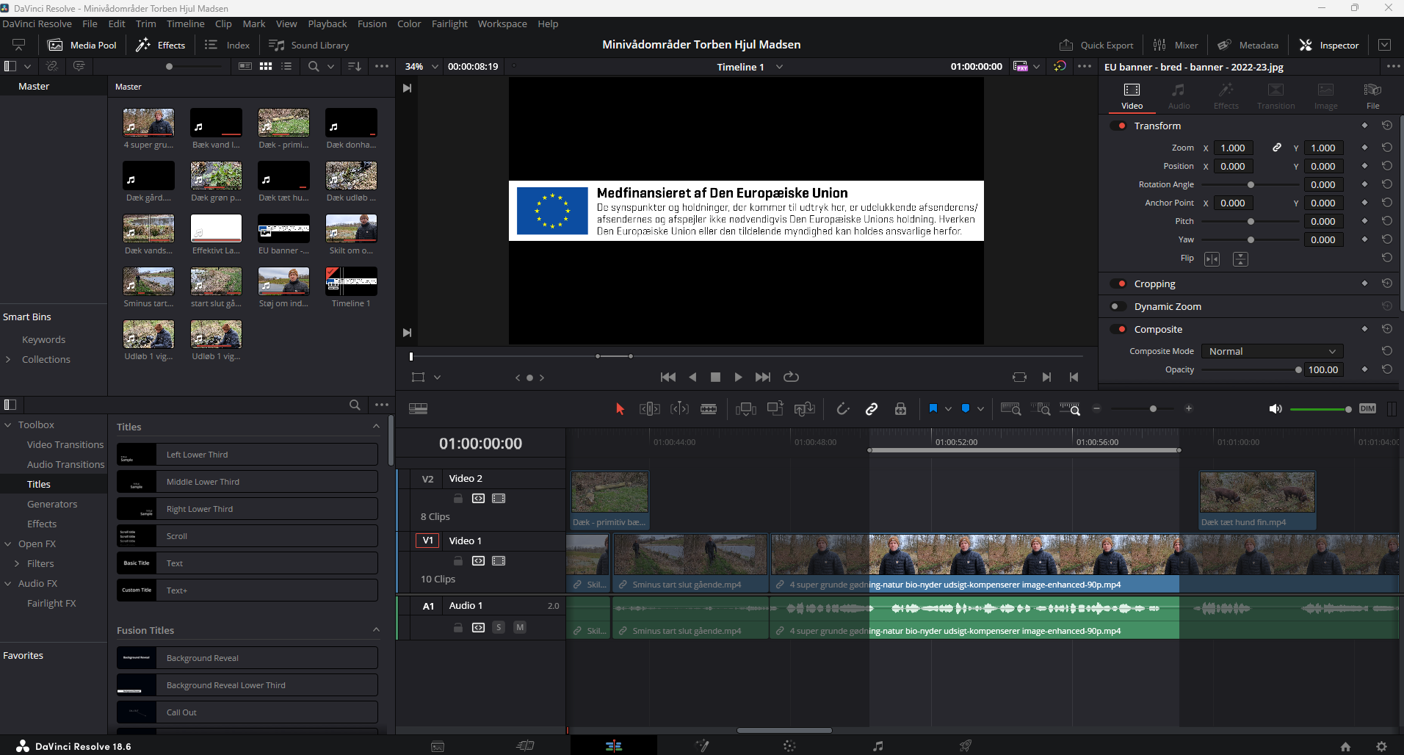Select the arrow selection mode tool
1404x755 pixels.
[620, 409]
